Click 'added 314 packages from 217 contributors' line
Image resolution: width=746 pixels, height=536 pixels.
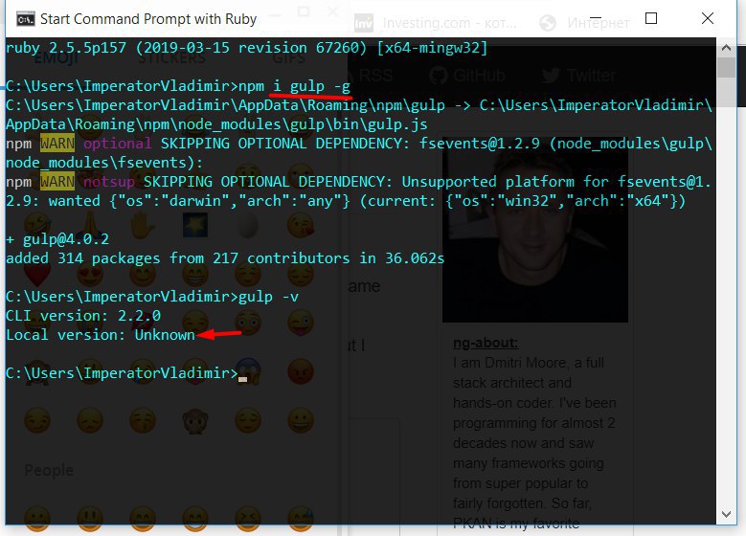point(225,257)
